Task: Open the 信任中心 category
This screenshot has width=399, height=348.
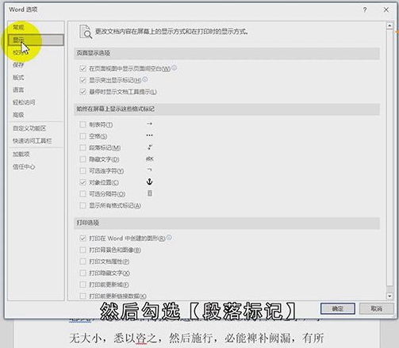Action: (x=24, y=166)
